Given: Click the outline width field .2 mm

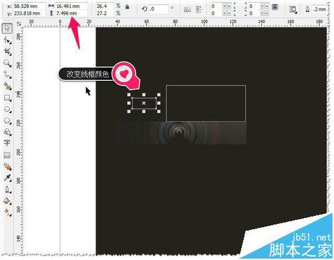Looking at the screenshot, I should coord(319,9).
